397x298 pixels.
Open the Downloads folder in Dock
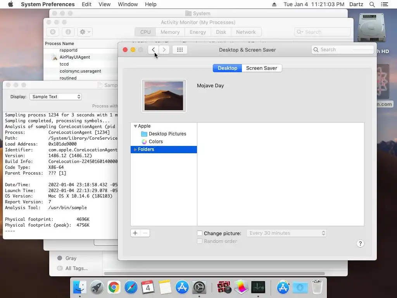(300, 288)
